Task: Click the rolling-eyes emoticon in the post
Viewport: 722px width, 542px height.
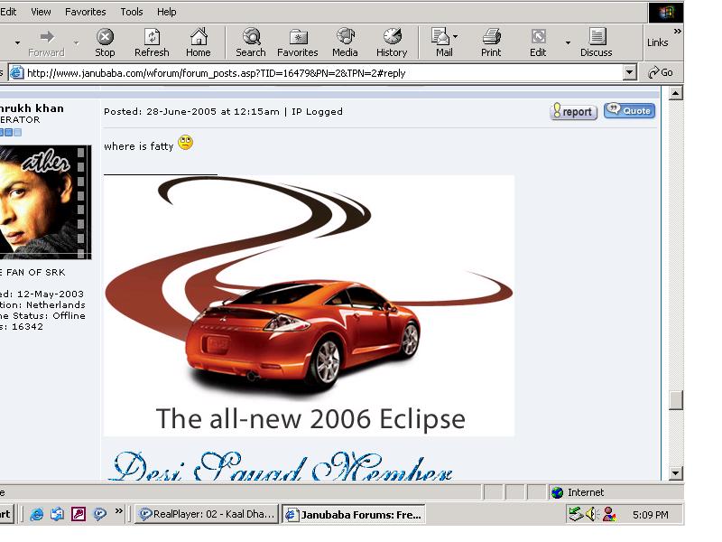Action: coord(186,143)
